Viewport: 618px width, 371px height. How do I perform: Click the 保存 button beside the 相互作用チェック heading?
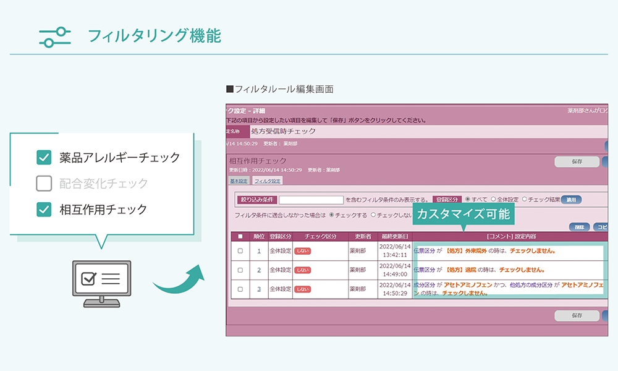(577, 161)
